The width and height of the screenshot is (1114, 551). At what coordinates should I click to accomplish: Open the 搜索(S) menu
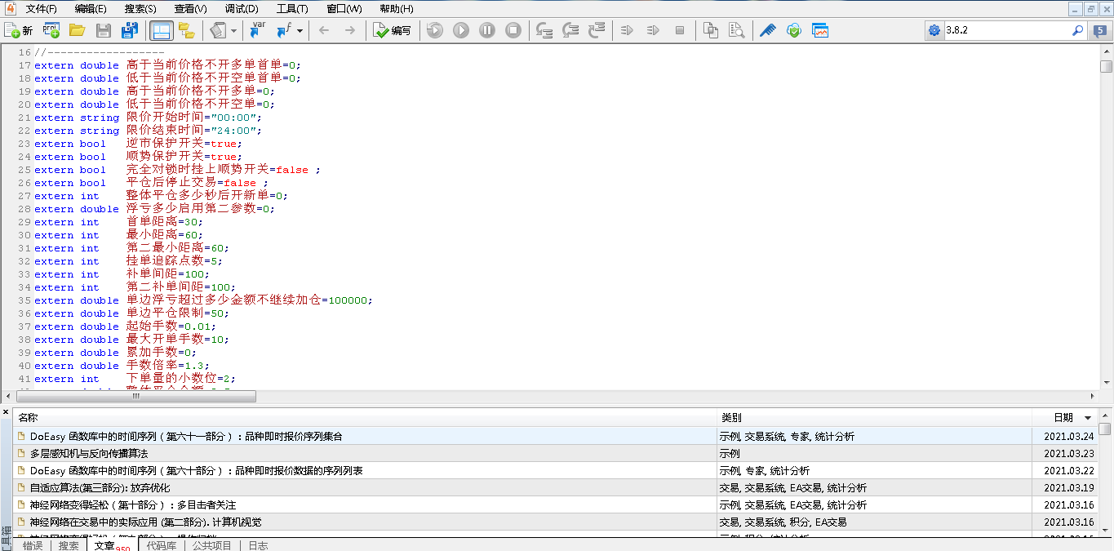coord(140,9)
